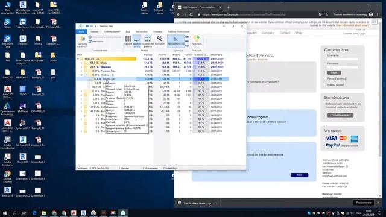Click the Выбрать каталог folder icon

82,39
